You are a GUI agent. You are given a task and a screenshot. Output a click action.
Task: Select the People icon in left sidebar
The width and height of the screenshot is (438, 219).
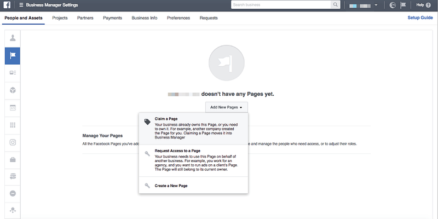click(x=13, y=38)
